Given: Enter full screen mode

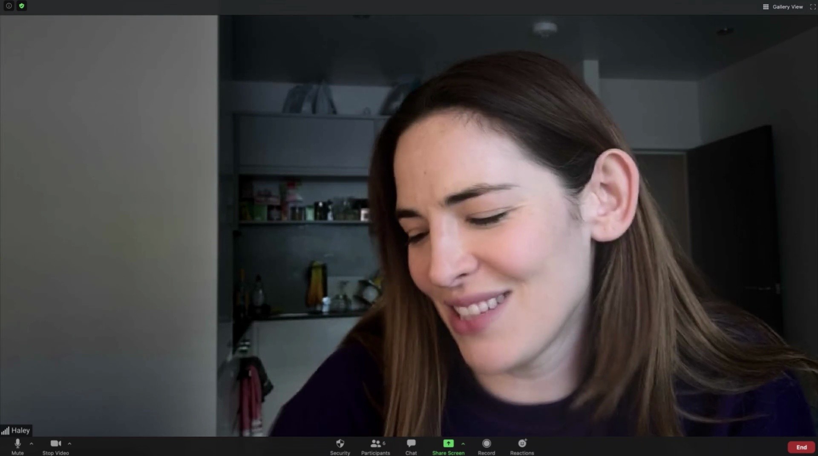Looking at the screenshot, I should tap(812, 7).
